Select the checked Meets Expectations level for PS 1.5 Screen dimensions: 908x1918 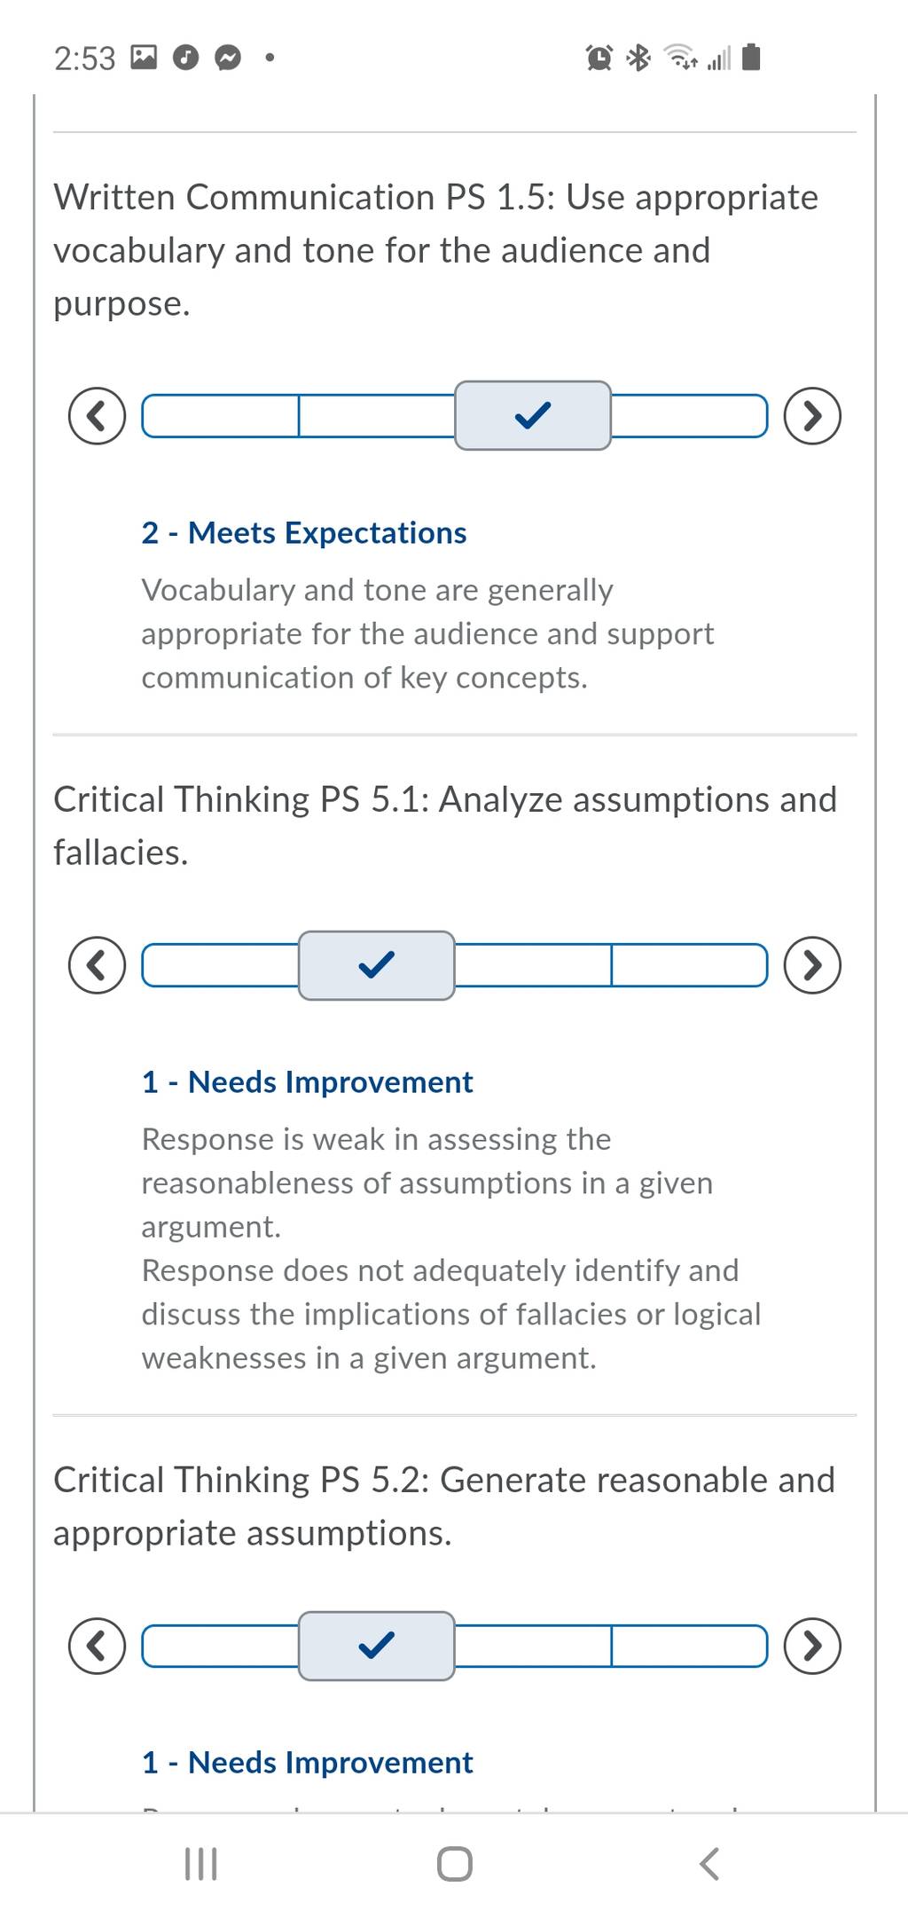pos(533,415)
